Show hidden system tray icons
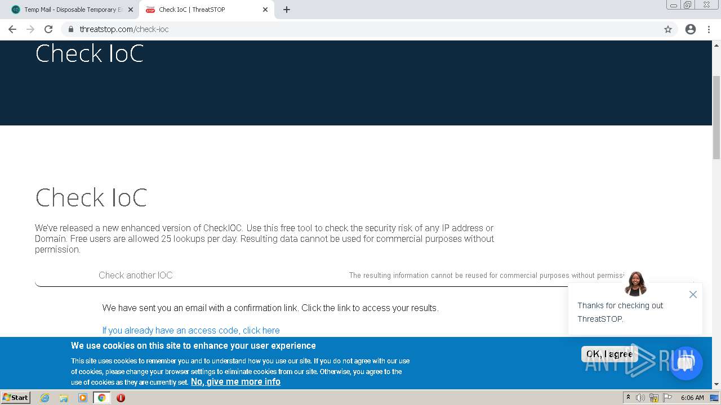 (x=628, y=398)
